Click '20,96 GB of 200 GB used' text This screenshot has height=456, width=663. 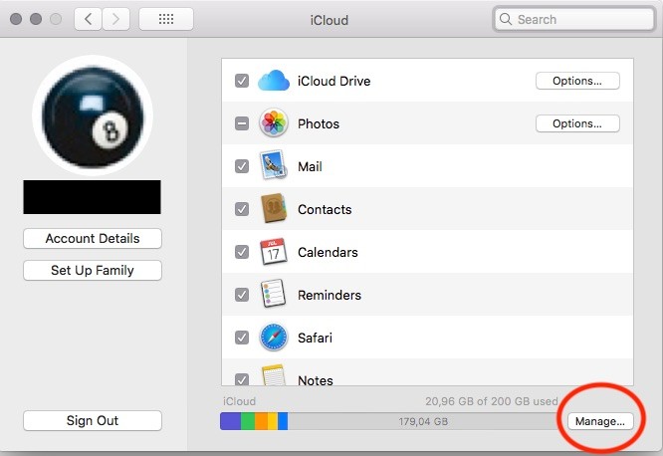[x=492, y=401]
